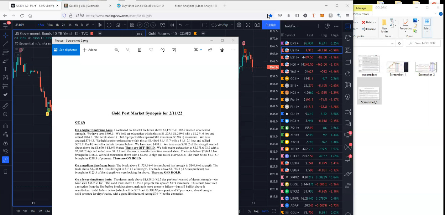Click the compare/add symbol plus icon
Viewport: 445px width, 215px height.
pos(109,25)
